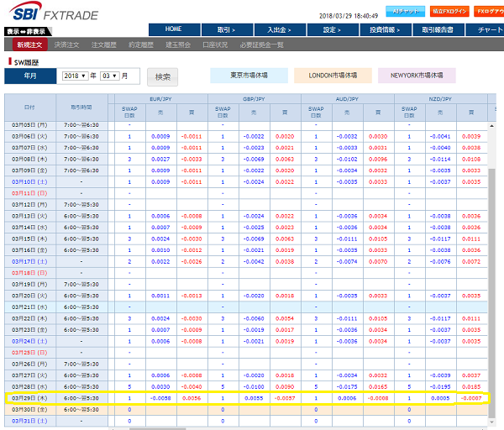The height and width of the screenshot is (430, 504).
Task: Click the date cell 03月11日 (日)
Action: tap(29, 193)
